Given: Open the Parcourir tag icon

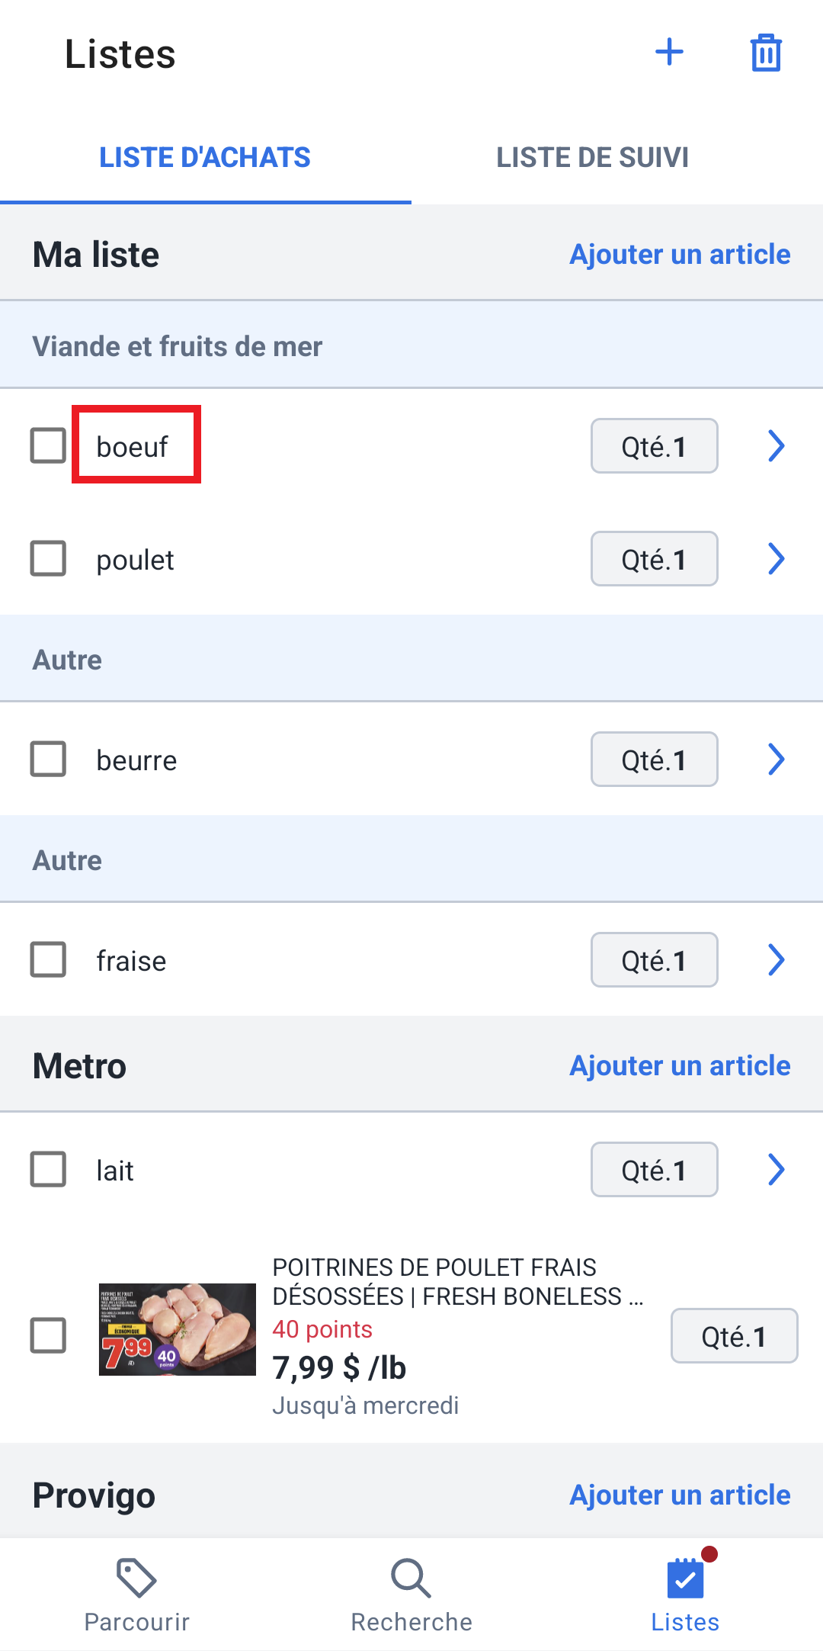Looking at the screenshot, I should (136, 1578).
